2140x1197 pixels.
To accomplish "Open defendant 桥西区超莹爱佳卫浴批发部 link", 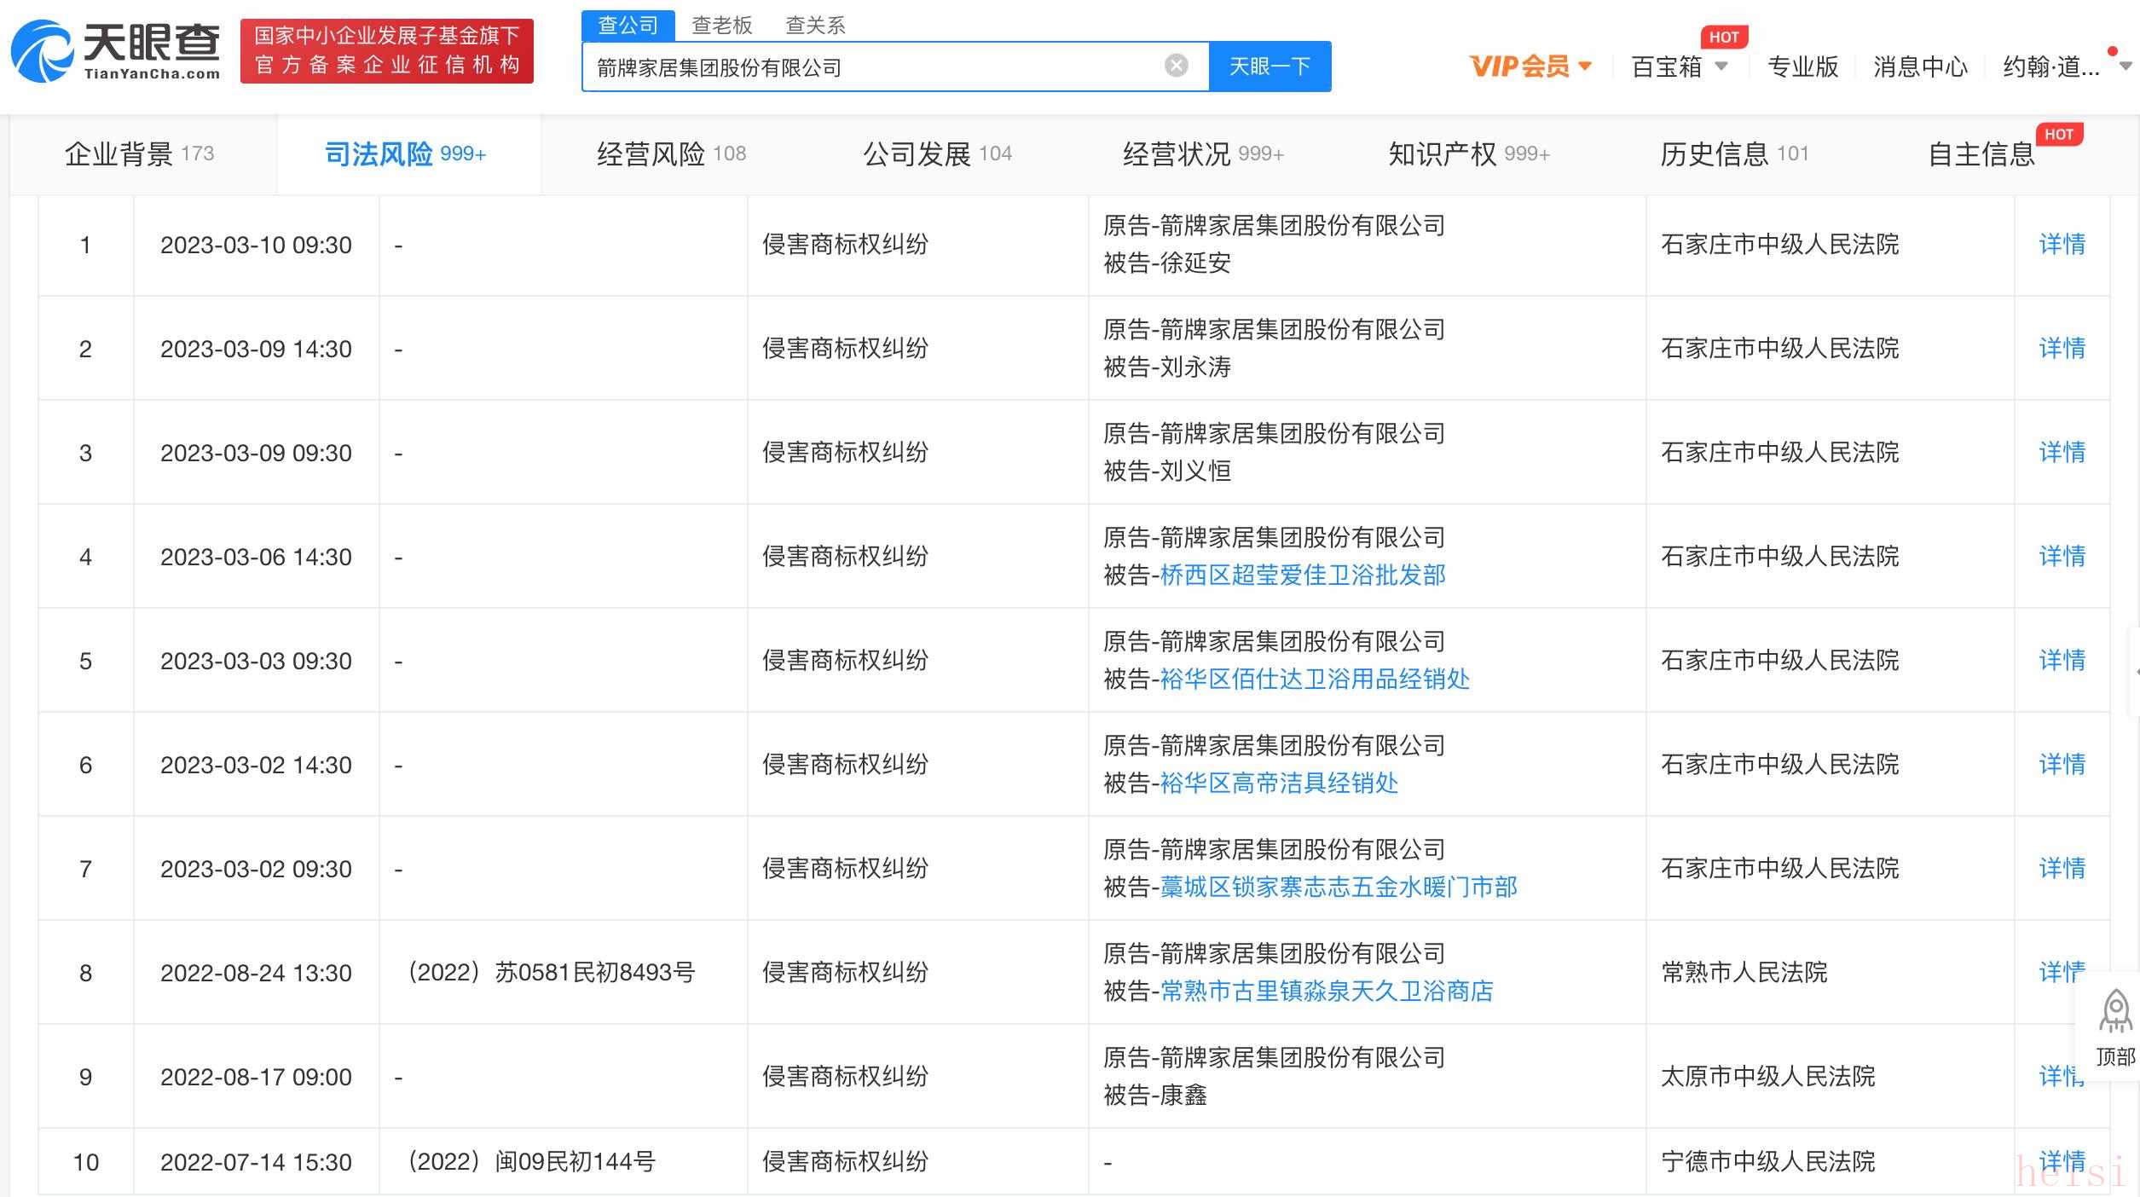I will 1302,575.
